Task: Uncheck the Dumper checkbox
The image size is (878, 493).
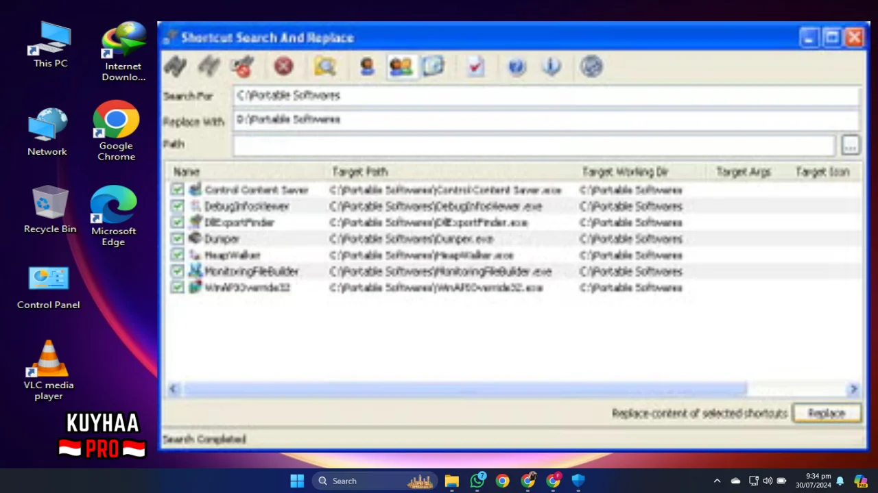Action: coord(178,238)
